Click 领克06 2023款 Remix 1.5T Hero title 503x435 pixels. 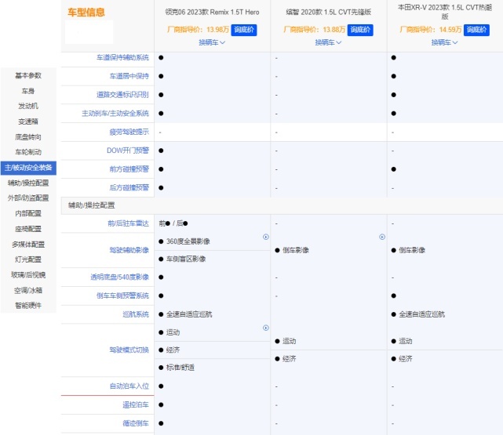coord(212,13)
